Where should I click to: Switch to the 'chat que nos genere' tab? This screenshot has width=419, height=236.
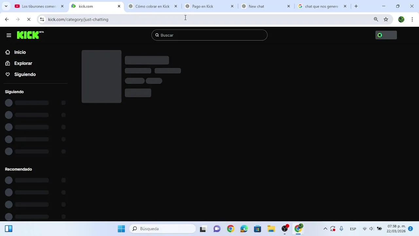(x=322, y=6)
